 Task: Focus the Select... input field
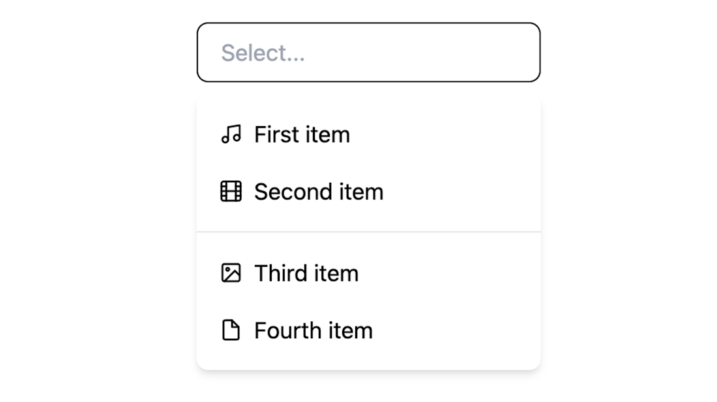(368, 53)
